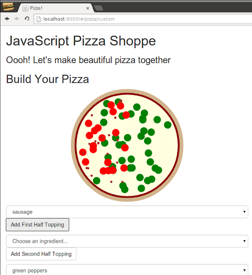Screen dimensions: 252x275
Task: Click the JavaScript Pizza Shoppe heading
Action: tap(81, 41)
